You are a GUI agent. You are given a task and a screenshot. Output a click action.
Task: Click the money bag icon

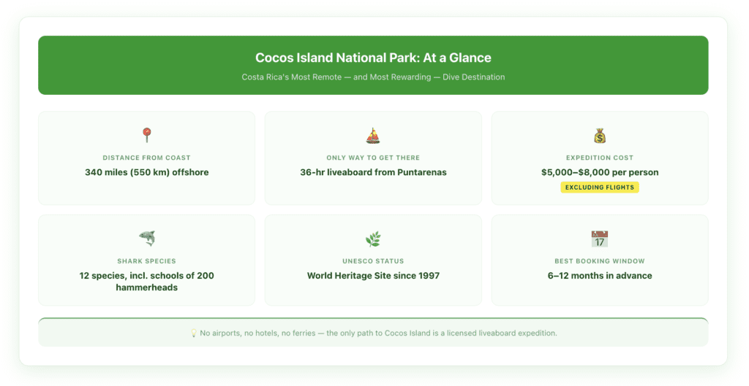point(600,136)
